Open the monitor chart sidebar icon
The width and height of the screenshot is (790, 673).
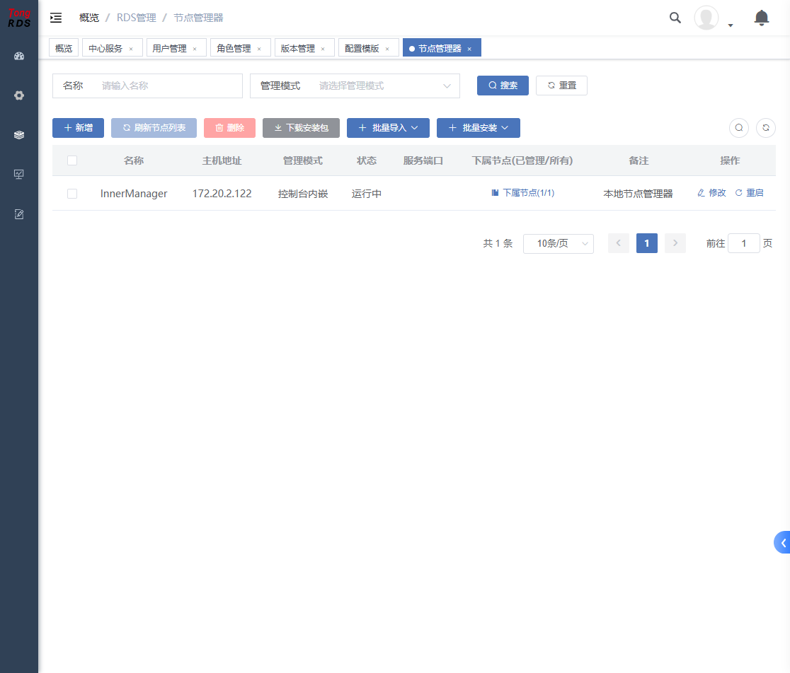coord(19,174)
